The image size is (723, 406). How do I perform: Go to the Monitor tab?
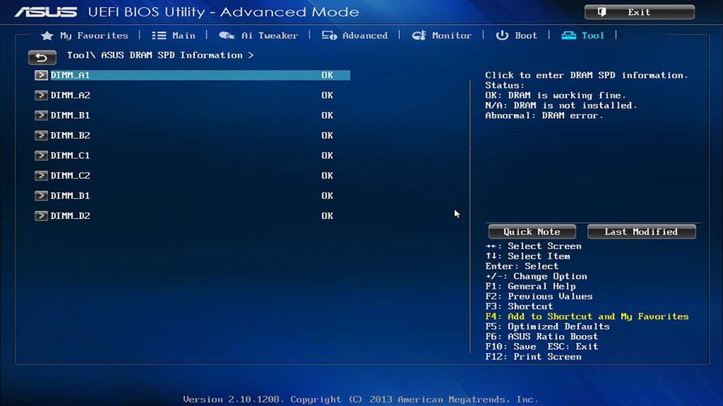[451, 35]
